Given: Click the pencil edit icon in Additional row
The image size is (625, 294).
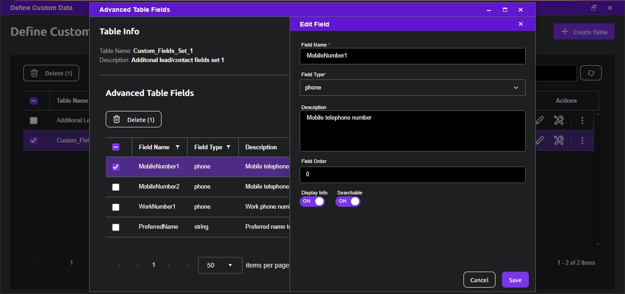Looking at the screenshot, I should click(x=539, y=120).
